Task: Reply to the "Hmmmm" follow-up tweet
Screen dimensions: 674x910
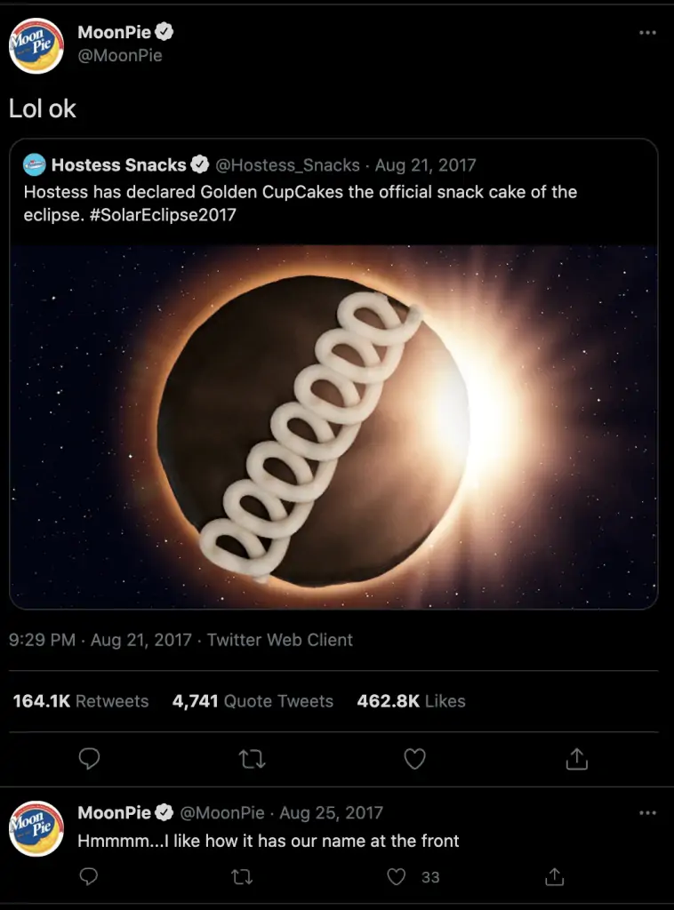Action: pos(89,877)
